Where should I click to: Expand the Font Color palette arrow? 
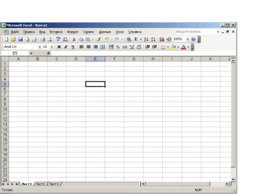click(x=189, y=47)
